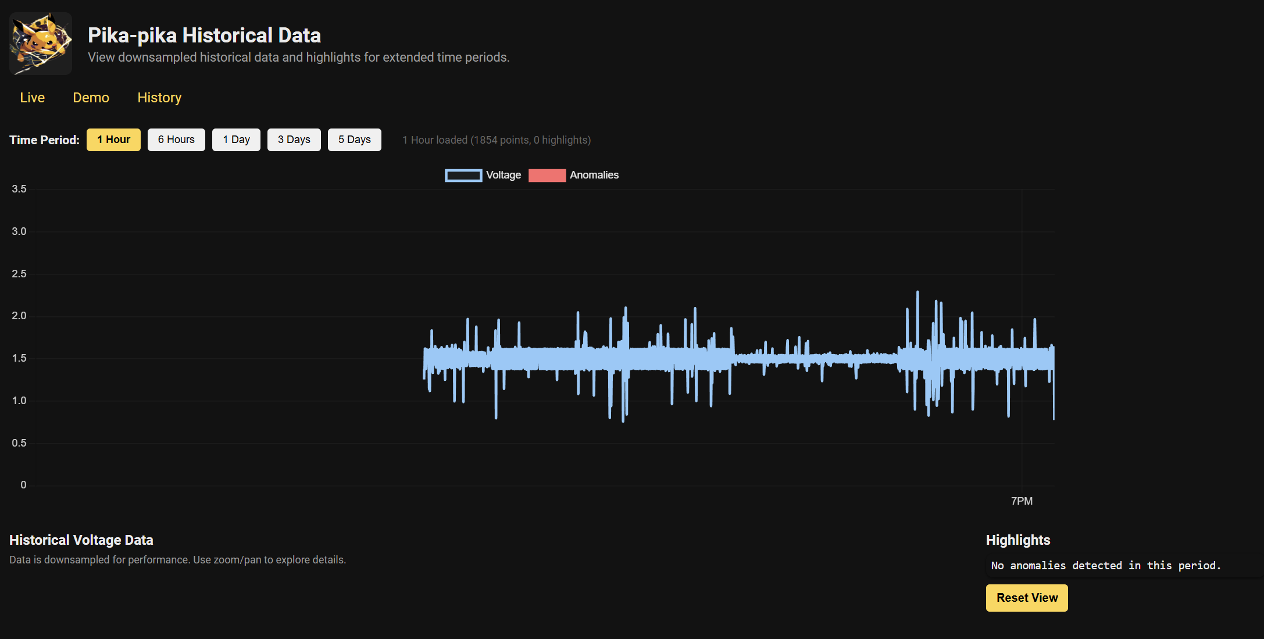1264x639 pixels.
Task: Switch to the 3 Days period
Action: click(x=294, y=140)
